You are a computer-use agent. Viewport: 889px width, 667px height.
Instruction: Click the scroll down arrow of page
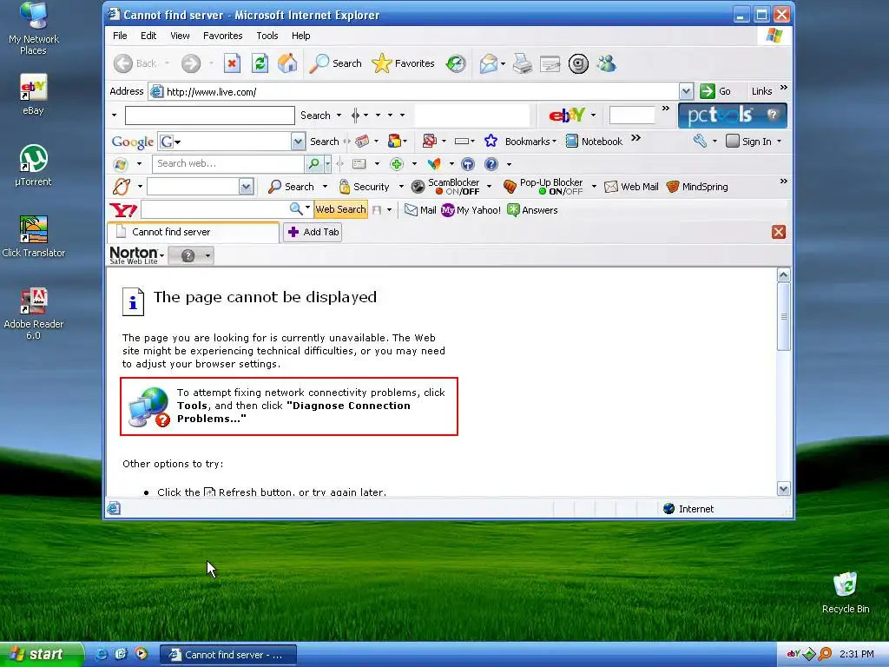coord(784,489)
